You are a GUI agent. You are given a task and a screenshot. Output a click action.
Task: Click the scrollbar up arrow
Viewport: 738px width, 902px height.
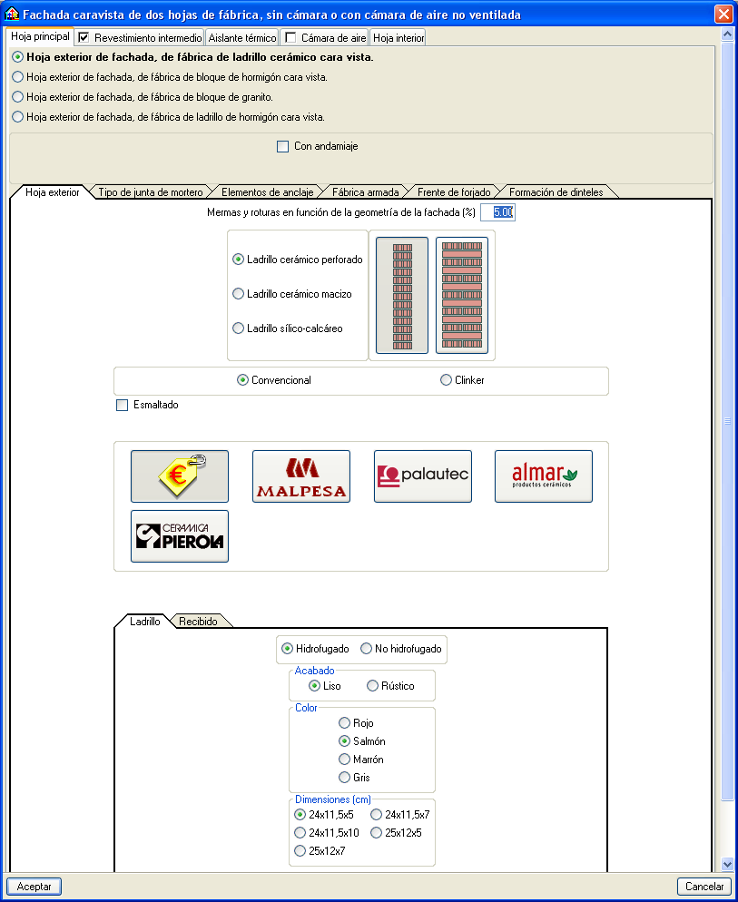pos(727,34)
